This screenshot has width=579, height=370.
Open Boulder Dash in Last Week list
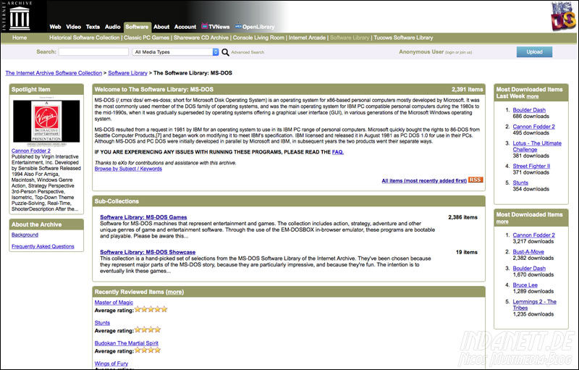pyautogui.click(x=529, y=110)
